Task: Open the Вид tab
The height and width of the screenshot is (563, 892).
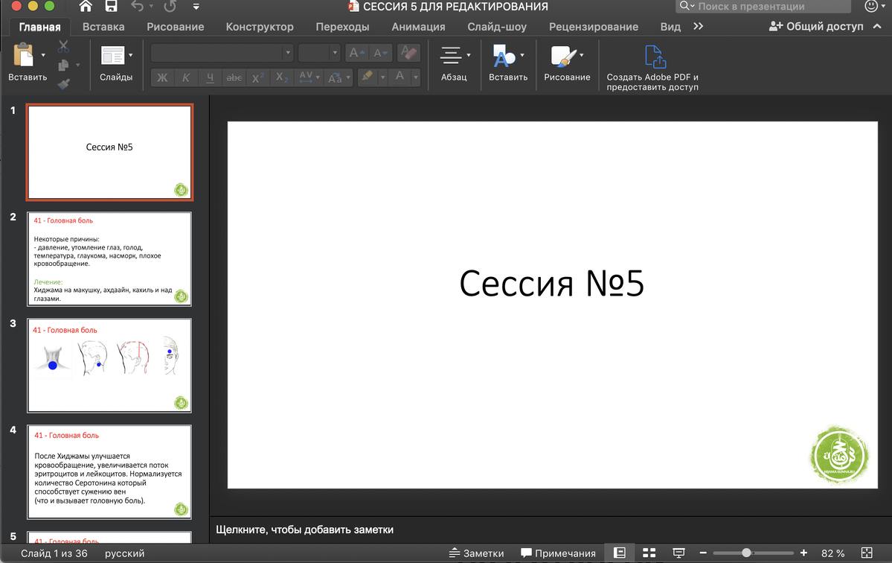Action: [x=670, y=27]
